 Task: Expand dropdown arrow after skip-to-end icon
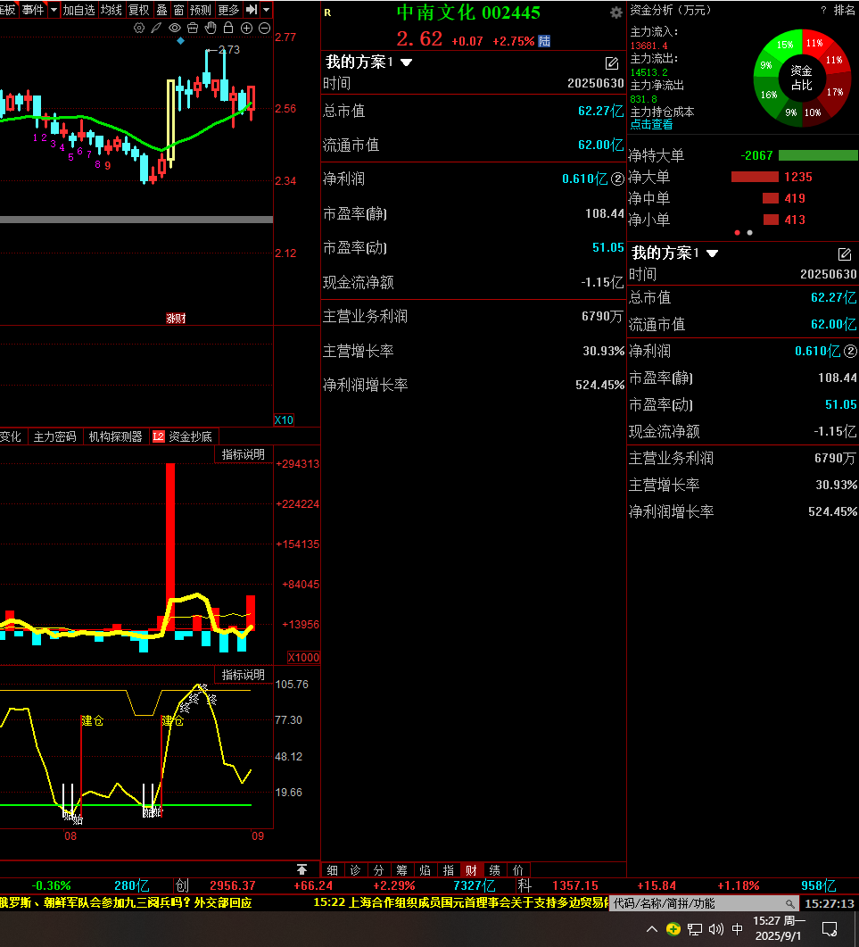click(266, 10)
